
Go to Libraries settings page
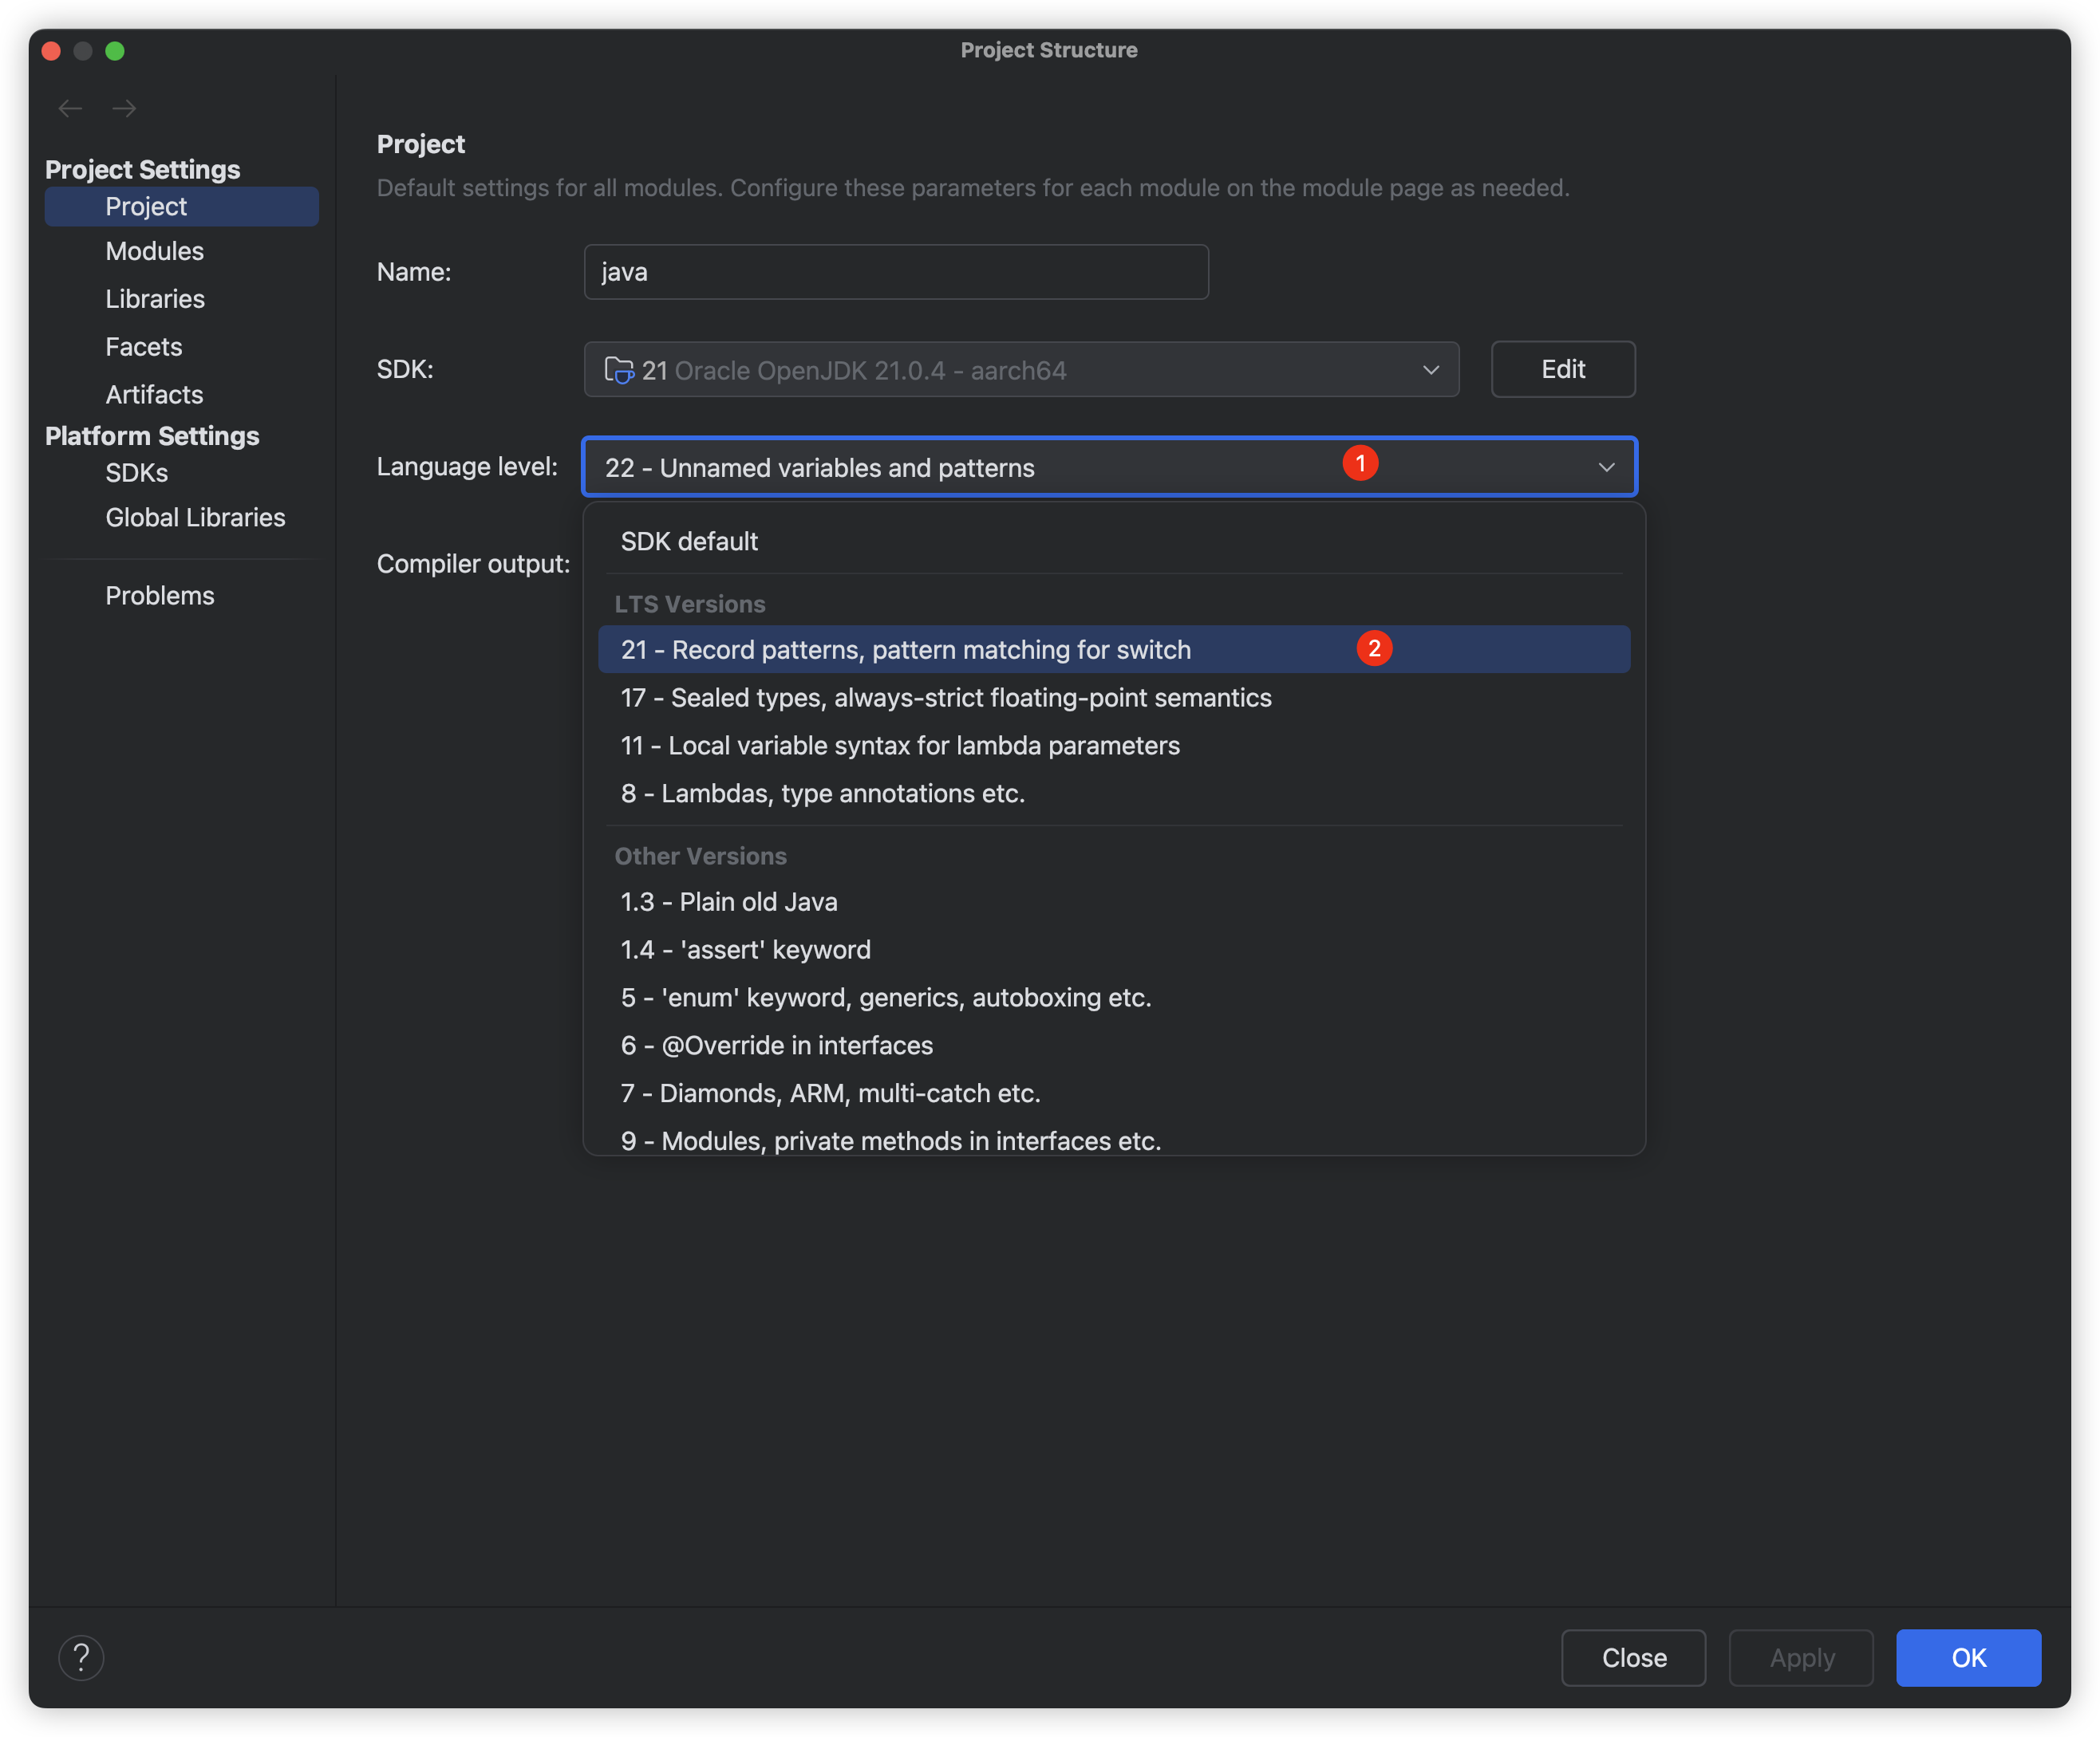[x=155, y=299]
